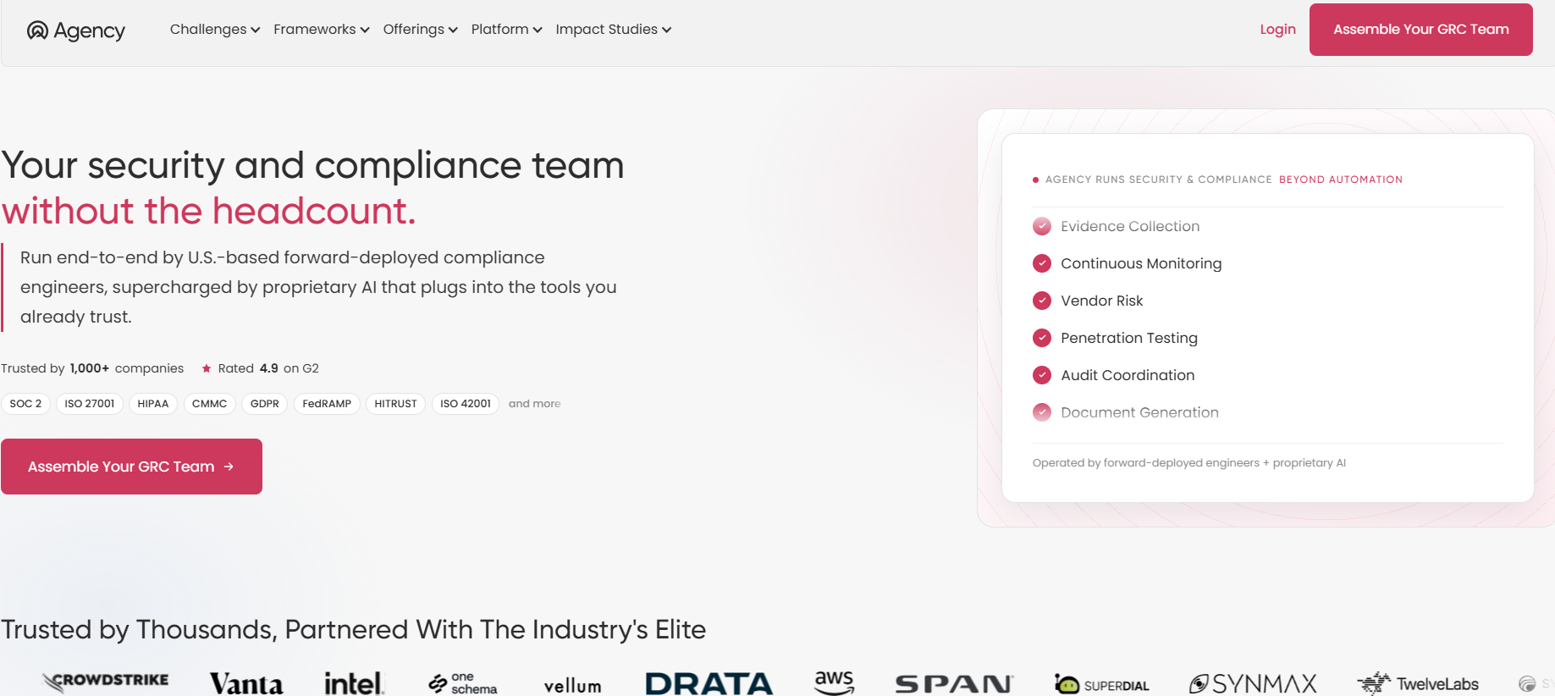Click the Continuous Monitoring label

tap(1141, 263)
